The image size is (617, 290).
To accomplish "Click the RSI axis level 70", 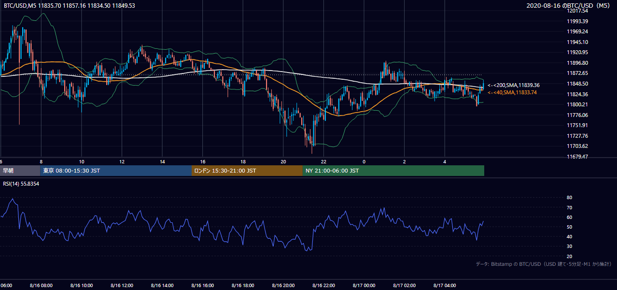I will pos(569,207).
